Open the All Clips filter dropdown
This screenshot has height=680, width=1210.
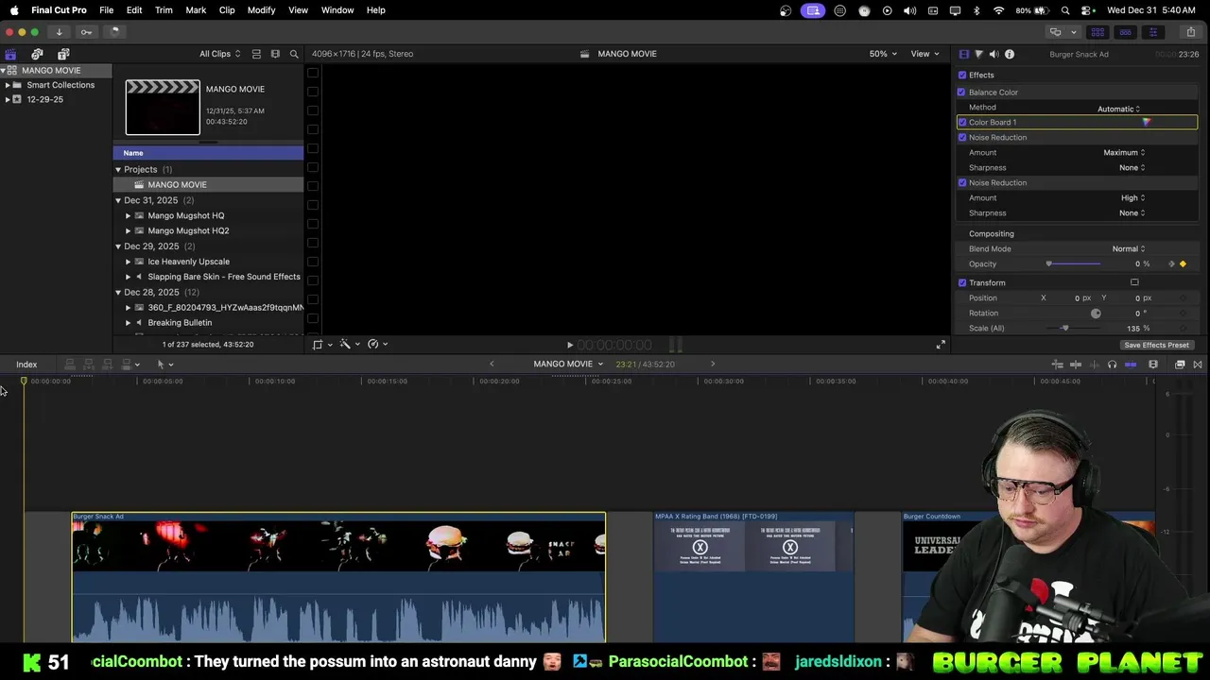219,54
